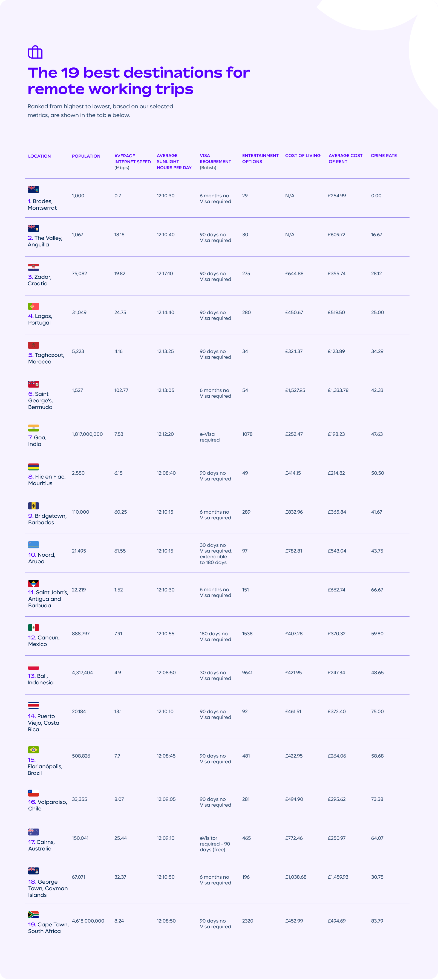Click the Montserrat flag icon
The image size is (438, 979).
[x=33, y=189]
